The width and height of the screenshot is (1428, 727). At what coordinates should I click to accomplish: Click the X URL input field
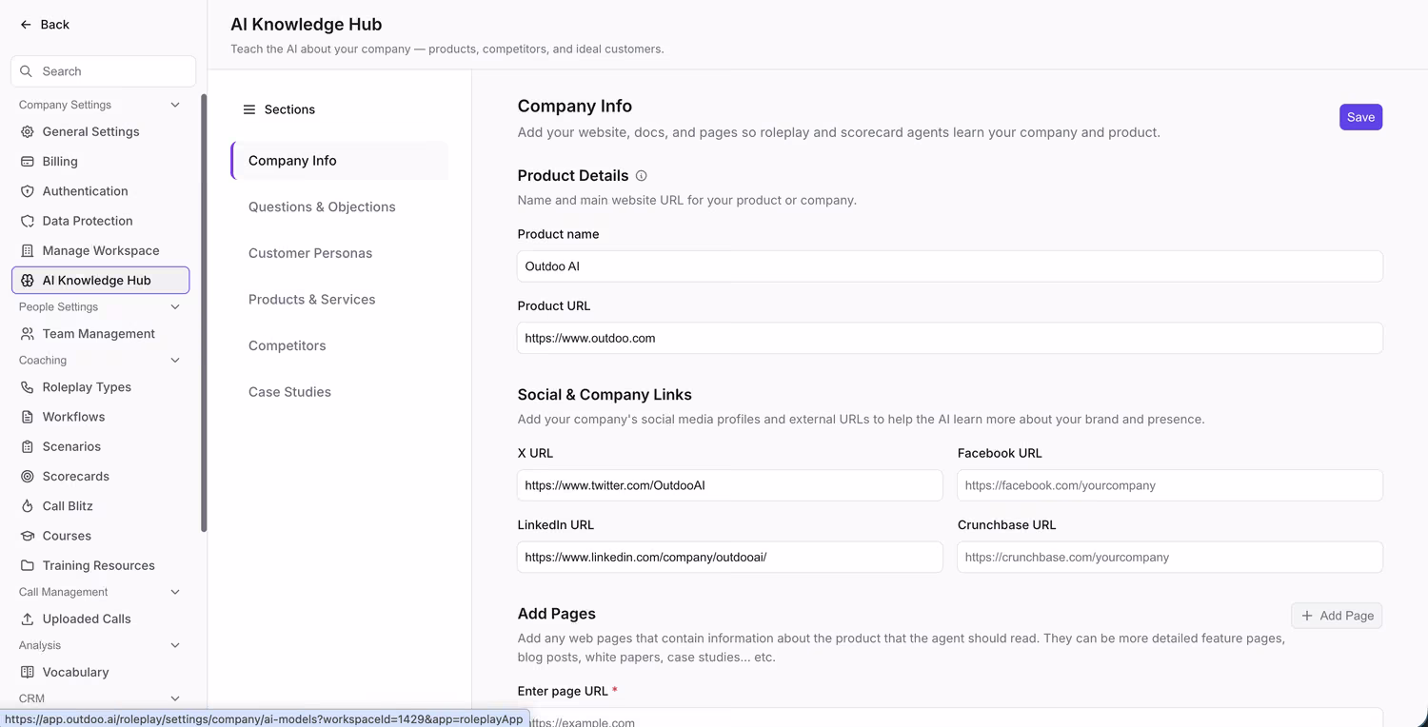(730, 485)
